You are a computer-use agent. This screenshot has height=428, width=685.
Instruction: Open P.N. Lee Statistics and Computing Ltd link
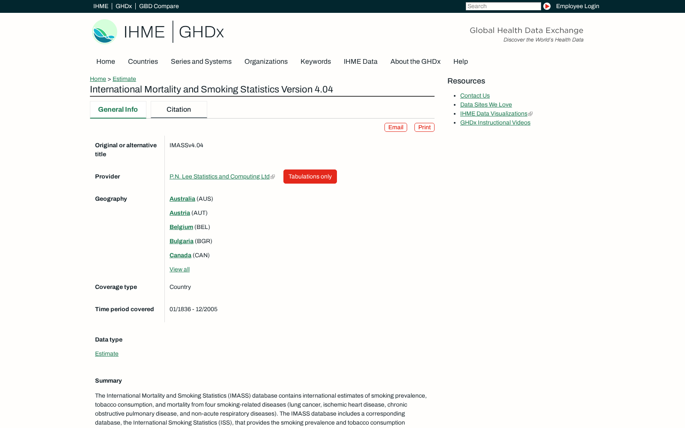[x=220, y=176]
